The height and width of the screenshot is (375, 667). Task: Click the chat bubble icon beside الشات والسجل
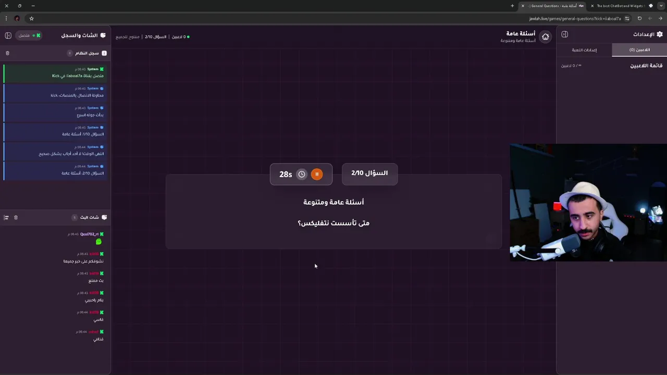tap(103, 35)
